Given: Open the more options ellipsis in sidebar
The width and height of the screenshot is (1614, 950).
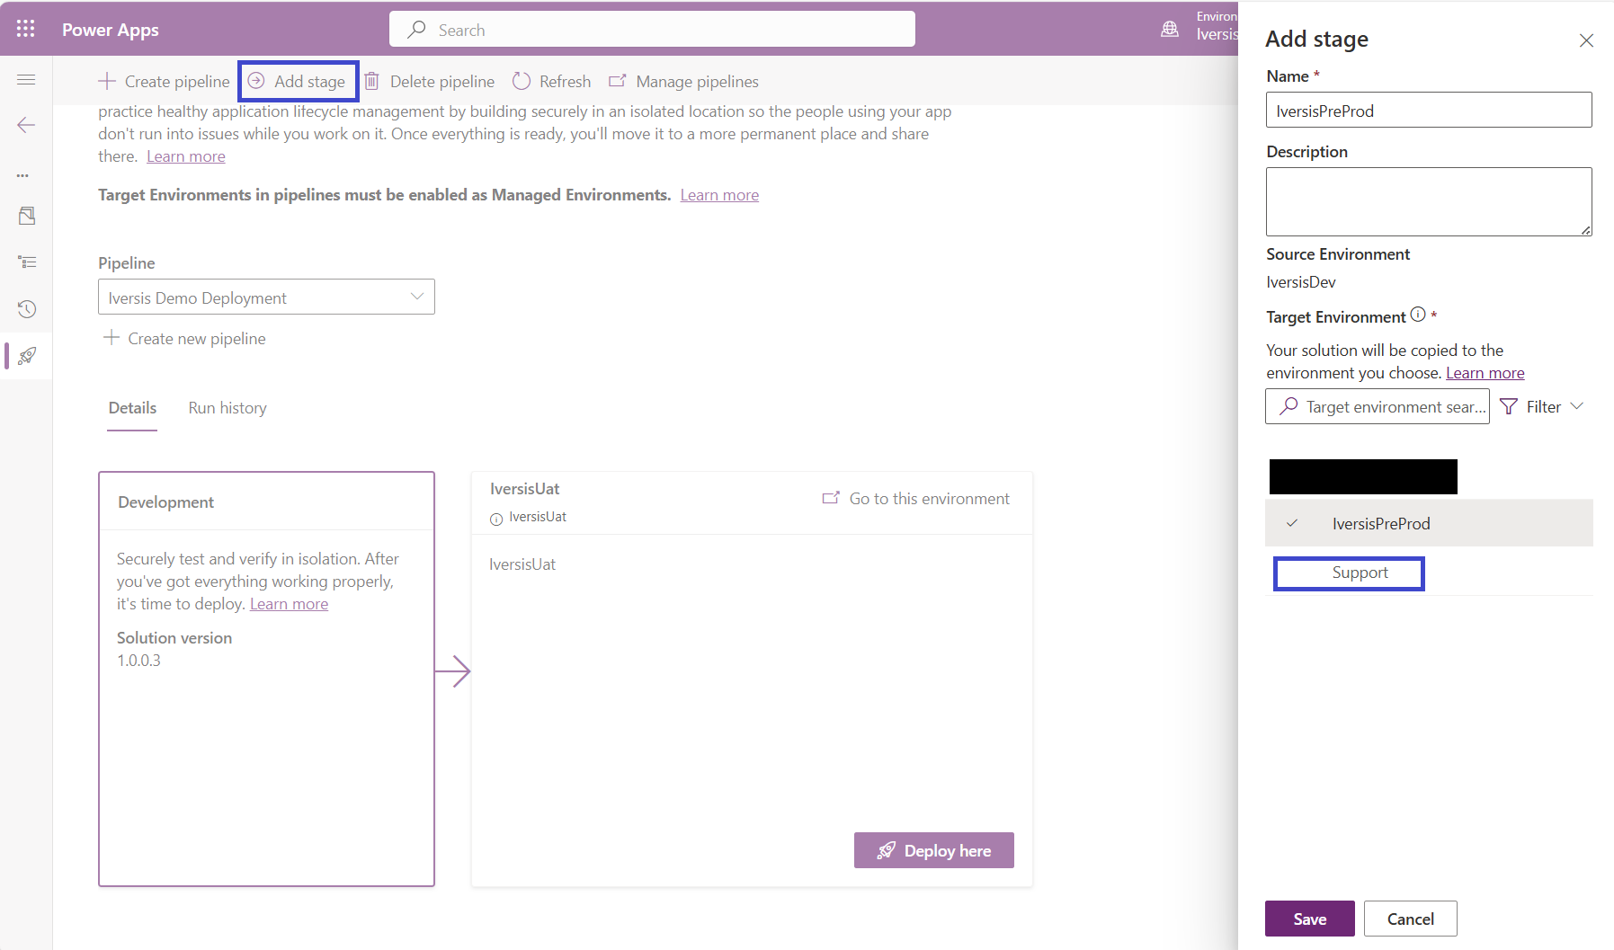Looking at the screenshot, I should [x=22, y=175].
